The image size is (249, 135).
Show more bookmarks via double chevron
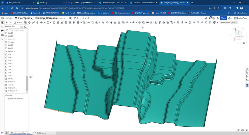[229, 13]
